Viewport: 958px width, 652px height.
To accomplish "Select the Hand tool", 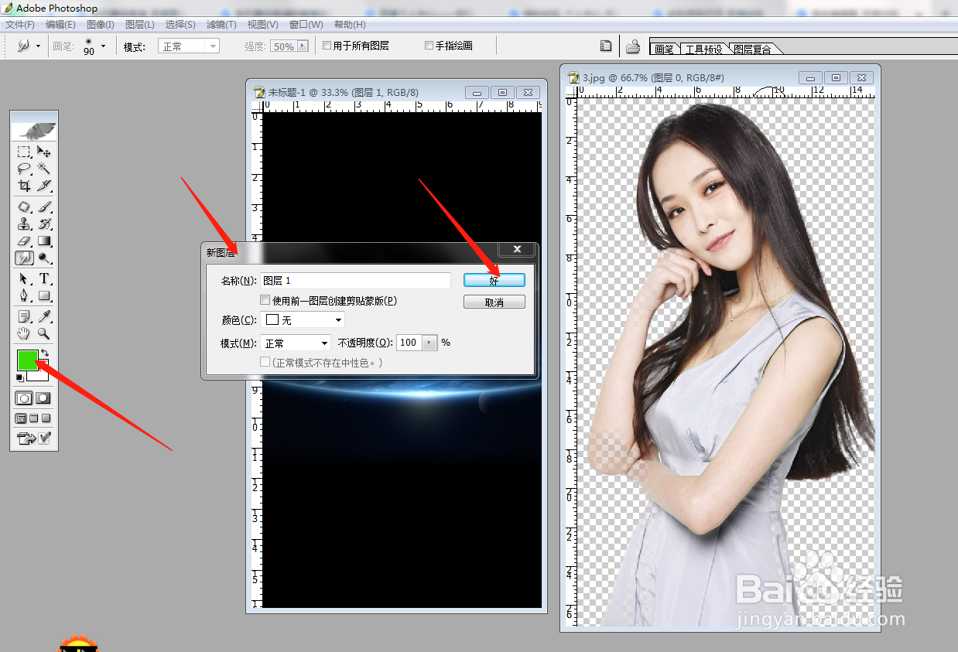I will pyautogui.click(x=24, y=333).
